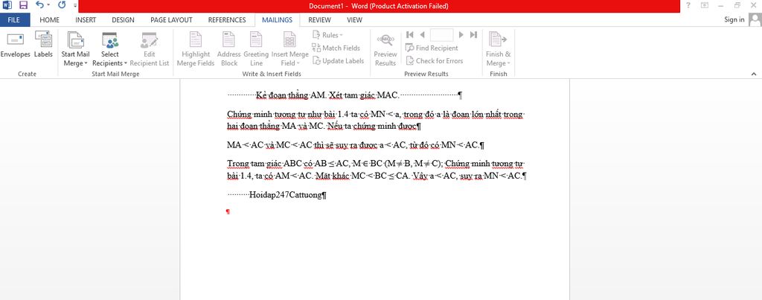Collapse the ribbon with the chevron
Viewport: 762px width, 300px height.
point(754,74)
